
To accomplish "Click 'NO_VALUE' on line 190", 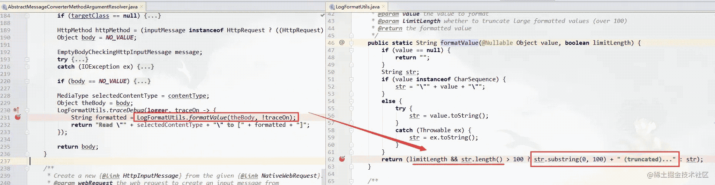I will coord(120,38).
